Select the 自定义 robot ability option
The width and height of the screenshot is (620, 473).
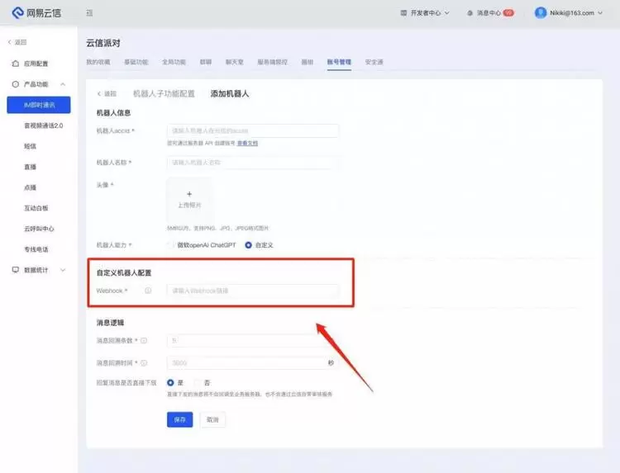click(x=248, y=245)
